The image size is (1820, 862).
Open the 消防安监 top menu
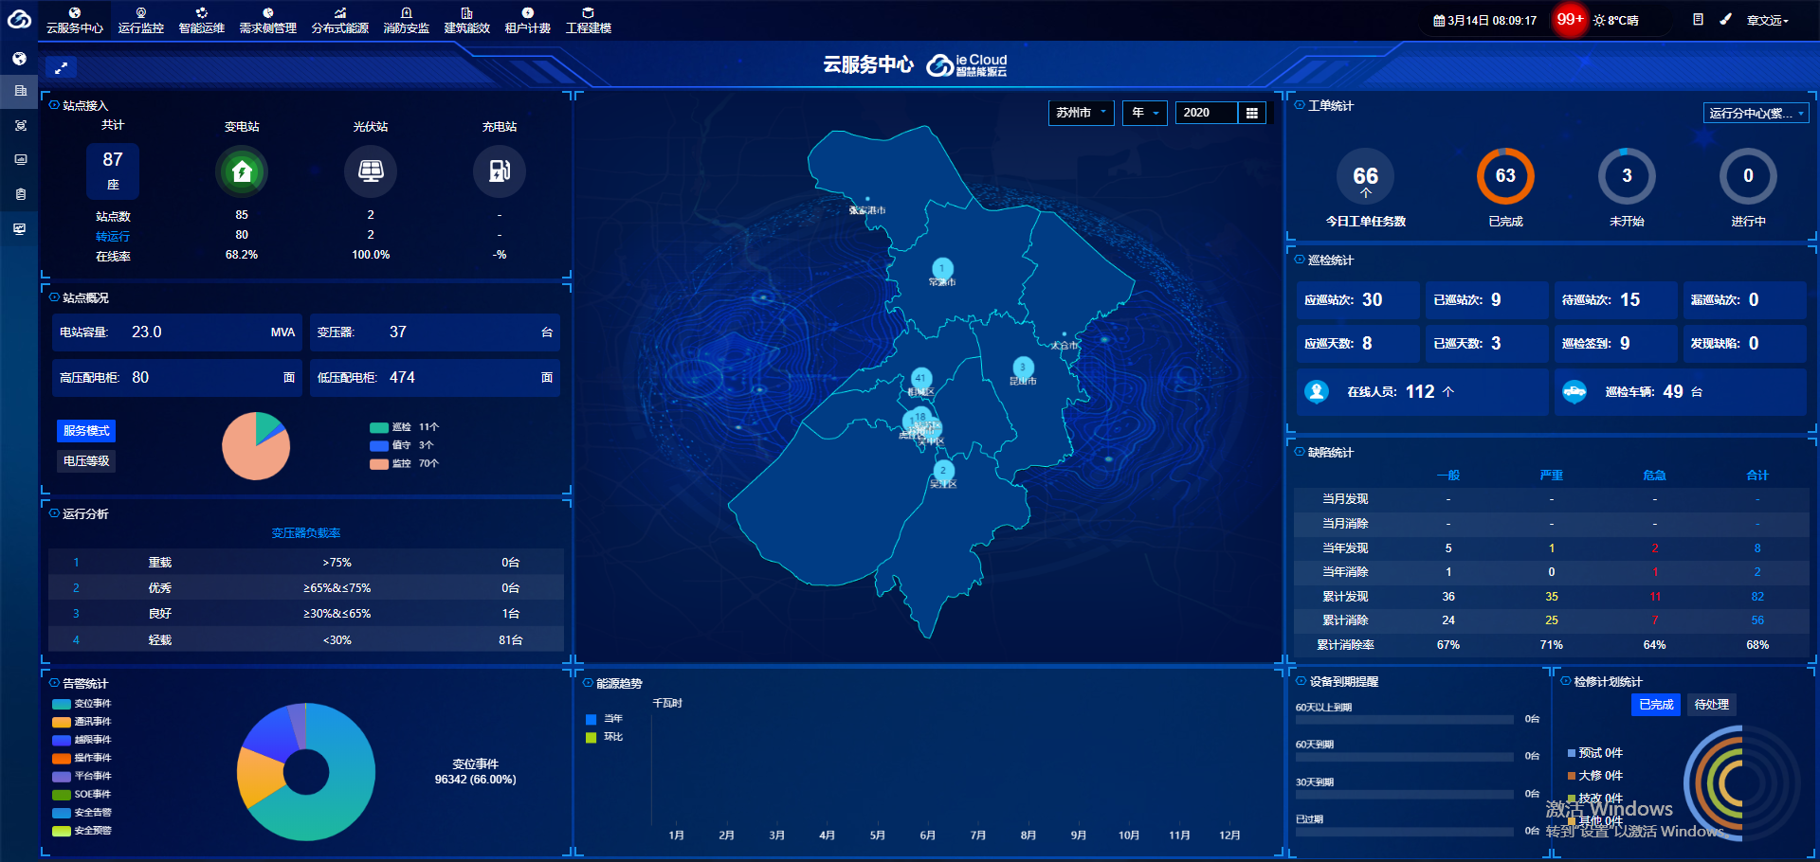(407, 20)
